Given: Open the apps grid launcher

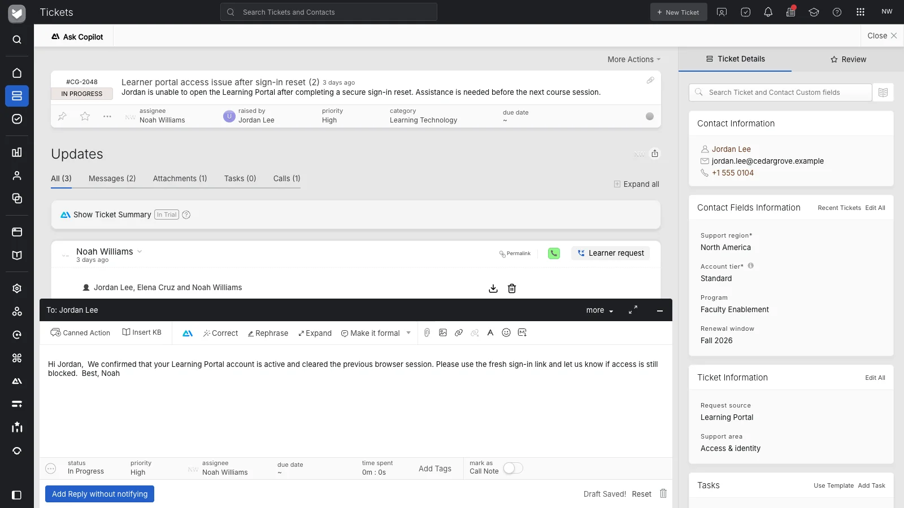Looking at the screenshot, I should [860, 12].
